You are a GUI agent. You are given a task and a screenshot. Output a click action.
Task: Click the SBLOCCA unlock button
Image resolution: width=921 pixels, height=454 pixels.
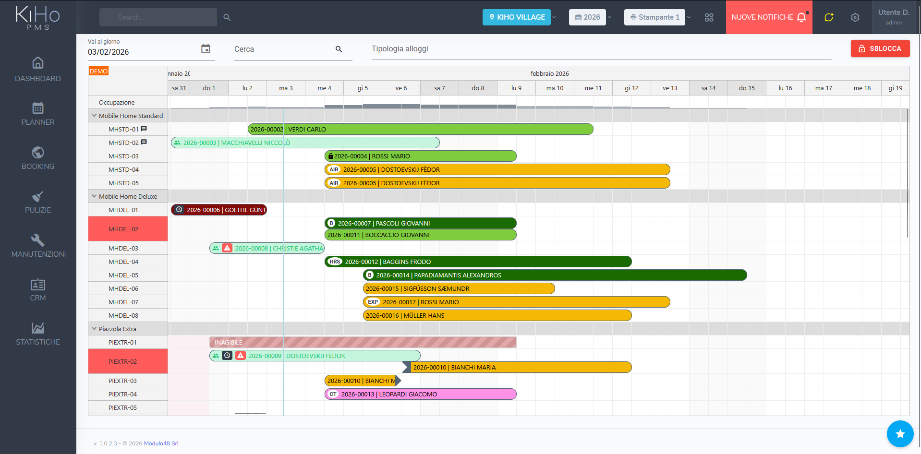tap(880, 48)
